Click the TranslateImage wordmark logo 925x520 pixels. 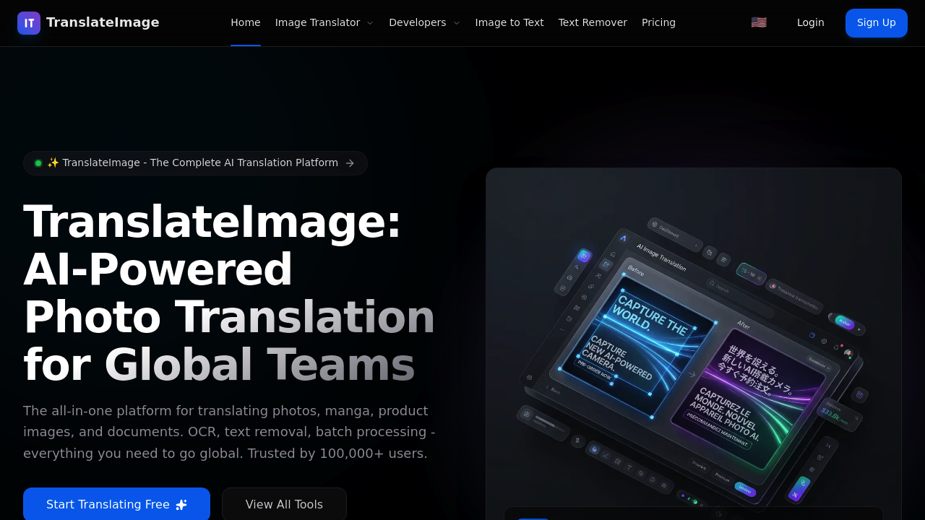tap(103, 22)
